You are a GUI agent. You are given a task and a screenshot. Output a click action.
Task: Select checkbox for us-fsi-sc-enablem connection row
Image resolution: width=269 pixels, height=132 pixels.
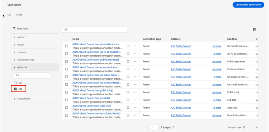tap(67, 54)
